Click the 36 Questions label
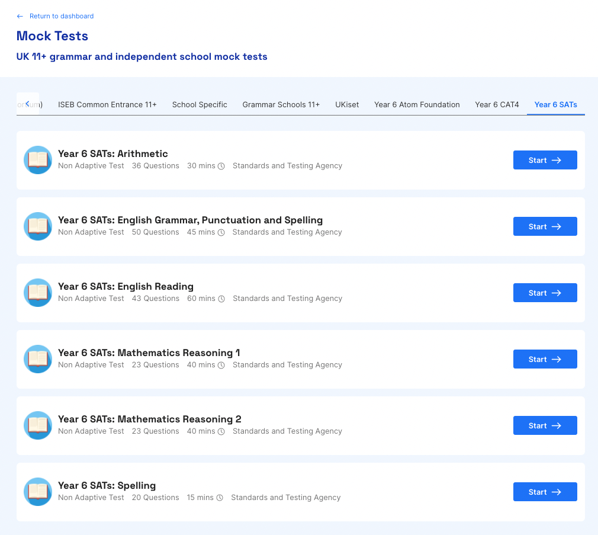598x535 pixels. [156, 166]
